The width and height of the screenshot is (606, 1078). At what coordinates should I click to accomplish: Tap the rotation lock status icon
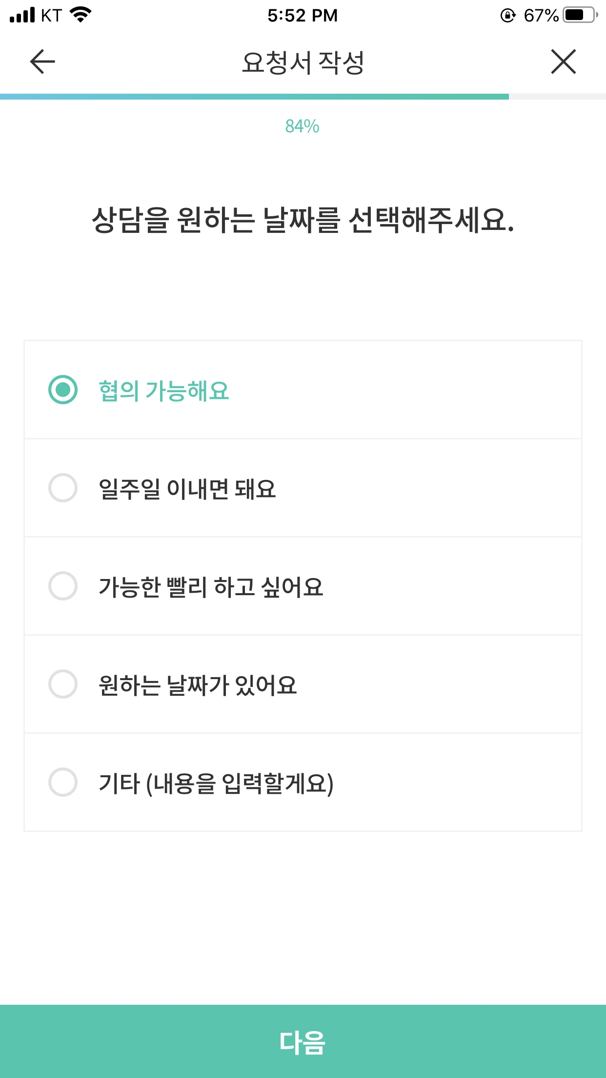click(508, 16)
